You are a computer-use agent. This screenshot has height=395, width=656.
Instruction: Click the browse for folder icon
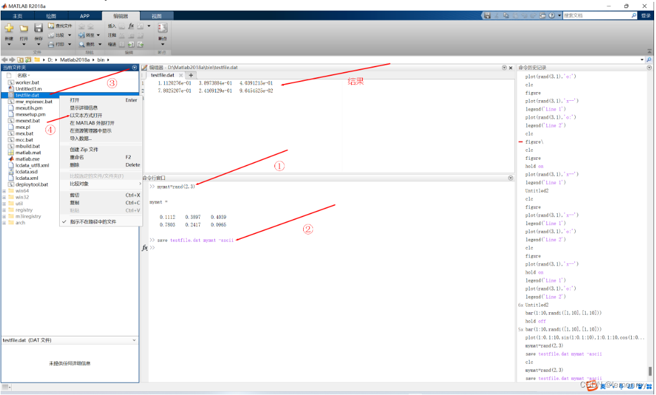coord(28,60)
